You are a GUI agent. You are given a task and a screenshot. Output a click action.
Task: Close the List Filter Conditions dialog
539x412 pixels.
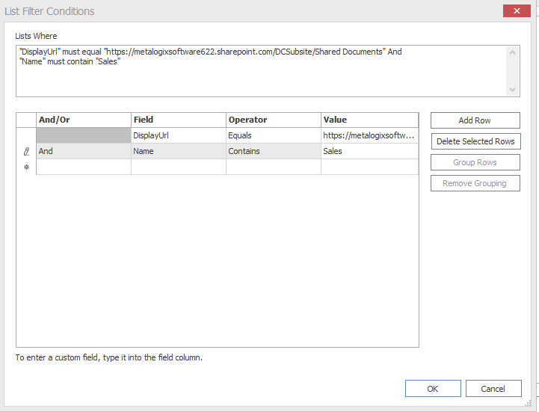click(x=517, y=11)
